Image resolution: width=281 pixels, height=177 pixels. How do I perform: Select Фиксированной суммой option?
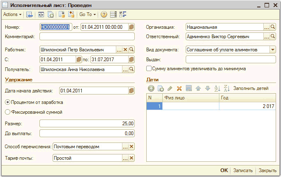pyautogui.click(x=7, y=112)
